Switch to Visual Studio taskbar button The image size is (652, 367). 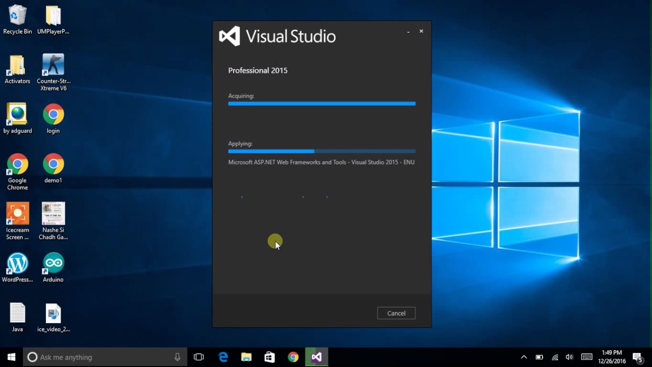tap(316, 357)
